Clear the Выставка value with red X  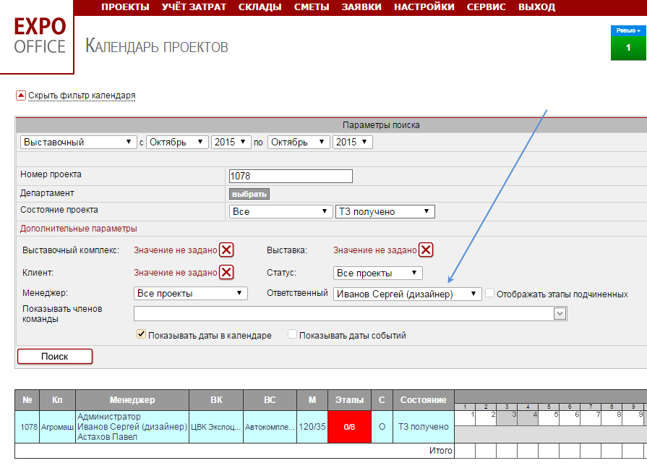pos(426,250)
